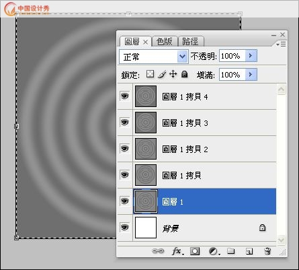Click the layer list scroll up arrow
Viewport: 299px width, 270px height.
tap(281, 90)
